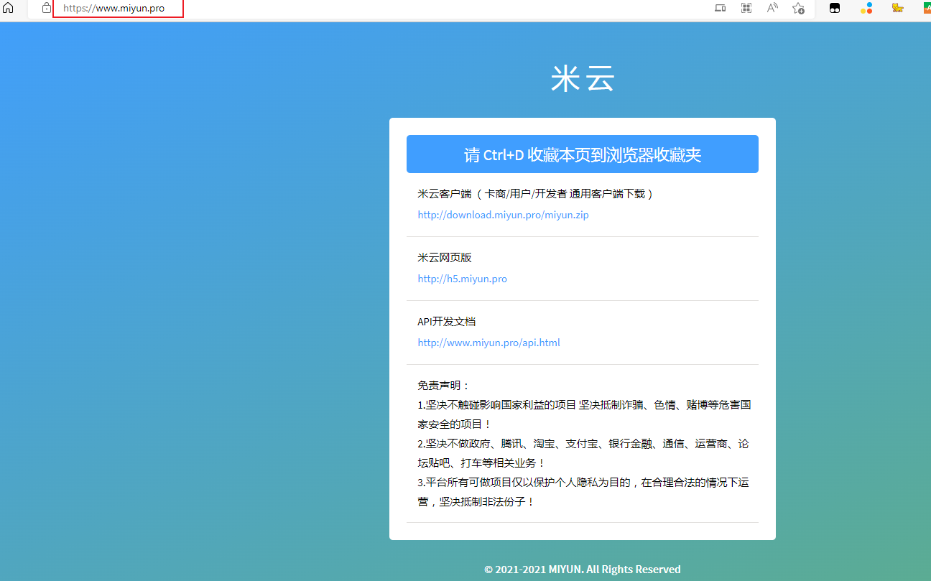Click the colorful dots extension icon

tap(866, 8)
